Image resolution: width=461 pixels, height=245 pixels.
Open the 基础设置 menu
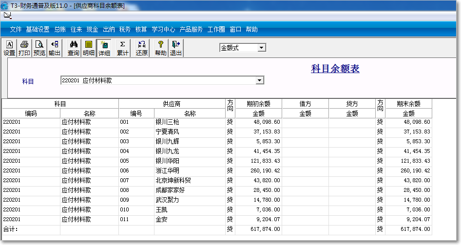point(38,29)
